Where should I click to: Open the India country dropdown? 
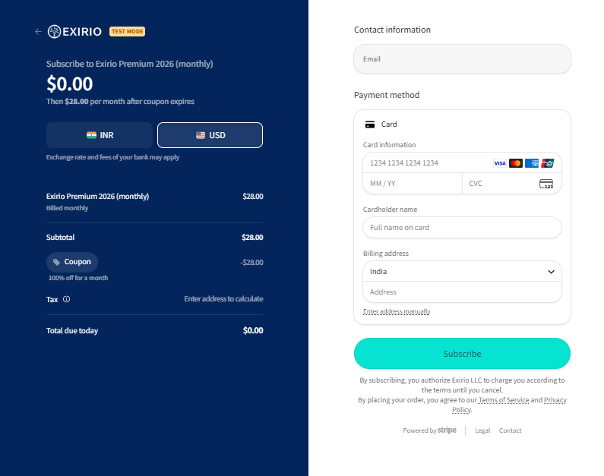pos(461,271)
